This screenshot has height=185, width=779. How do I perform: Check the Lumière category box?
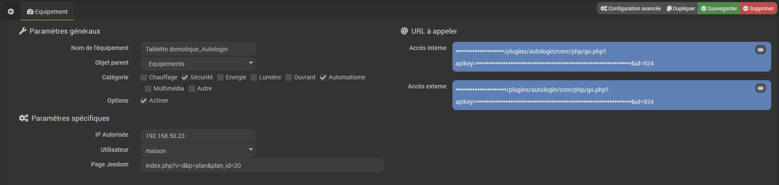click(254, 78)
